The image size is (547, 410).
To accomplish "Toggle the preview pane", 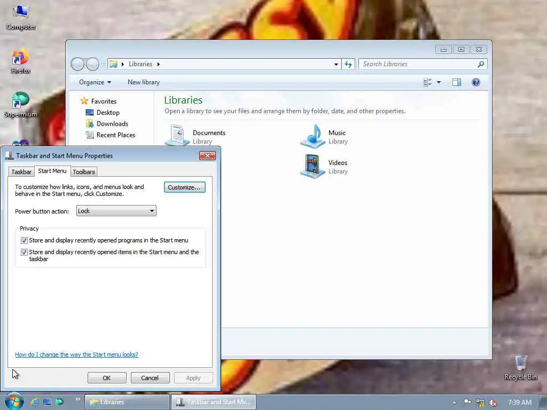I will click(457, 82).
